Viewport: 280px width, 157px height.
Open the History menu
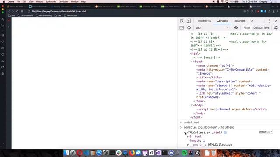click(x=39, y=2)
